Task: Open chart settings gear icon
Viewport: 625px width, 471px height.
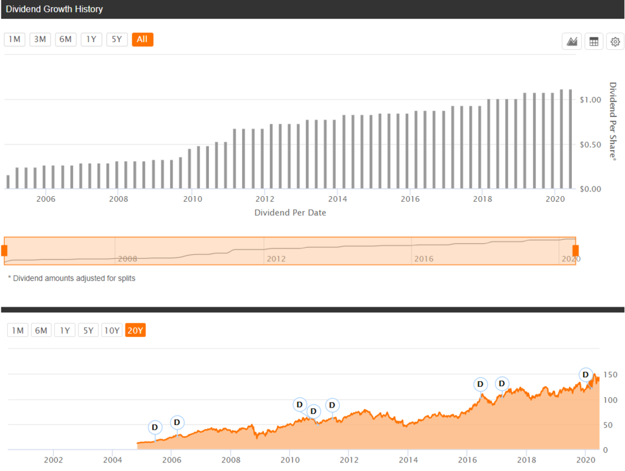Action: tap(615, 41)
